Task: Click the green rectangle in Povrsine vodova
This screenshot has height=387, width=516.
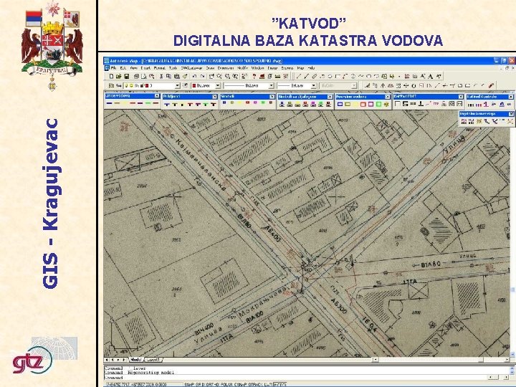Action: (378, 104)
